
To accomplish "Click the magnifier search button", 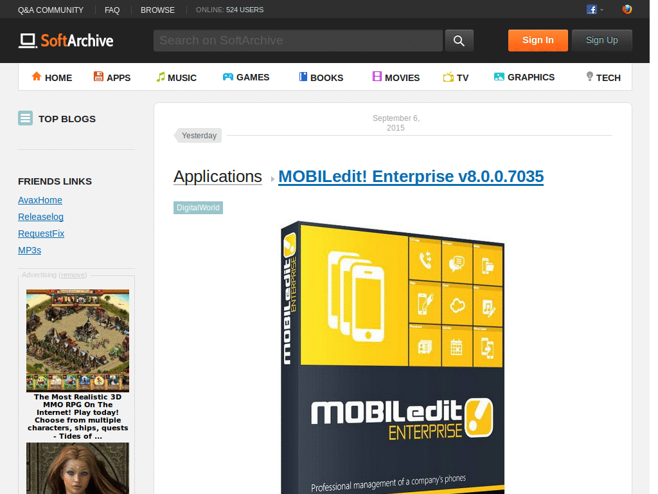I will (459, 41).
